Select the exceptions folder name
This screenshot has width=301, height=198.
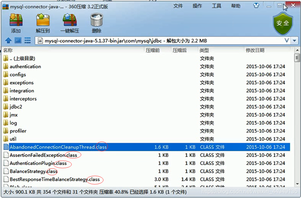tap(22, 83)
